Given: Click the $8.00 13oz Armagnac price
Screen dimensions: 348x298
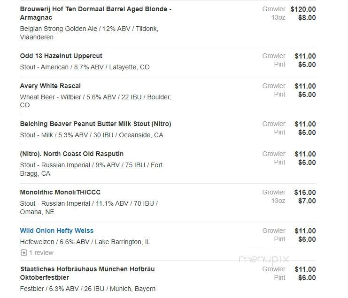Looking at the screenshot, I should point(307,18).
